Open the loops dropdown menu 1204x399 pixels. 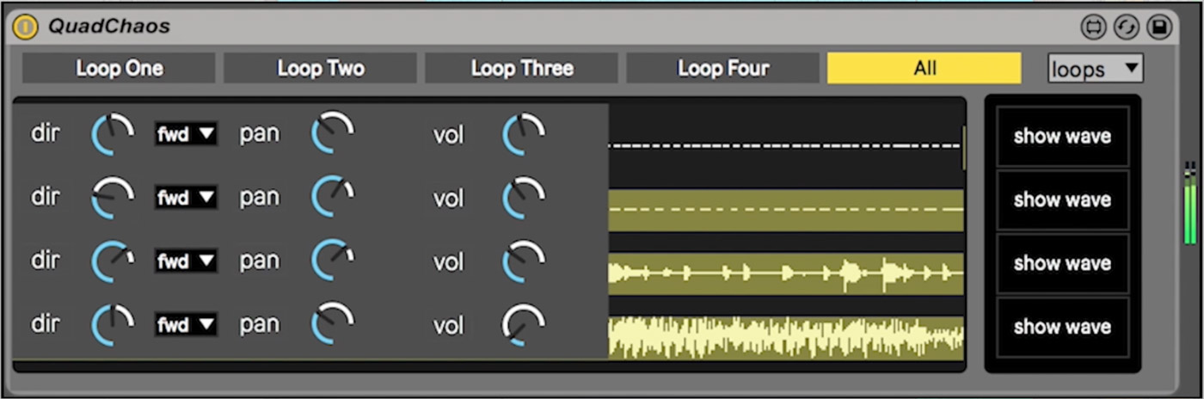1095,68
